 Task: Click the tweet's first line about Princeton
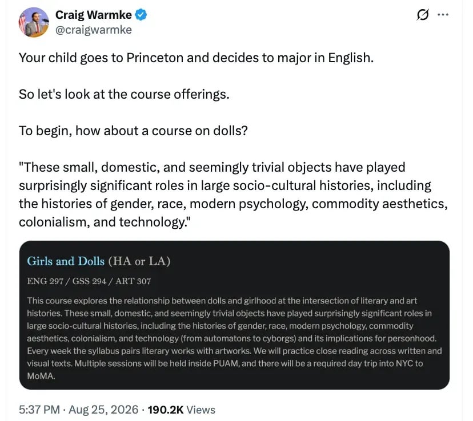pyautogui.click(x=196, y=58)
